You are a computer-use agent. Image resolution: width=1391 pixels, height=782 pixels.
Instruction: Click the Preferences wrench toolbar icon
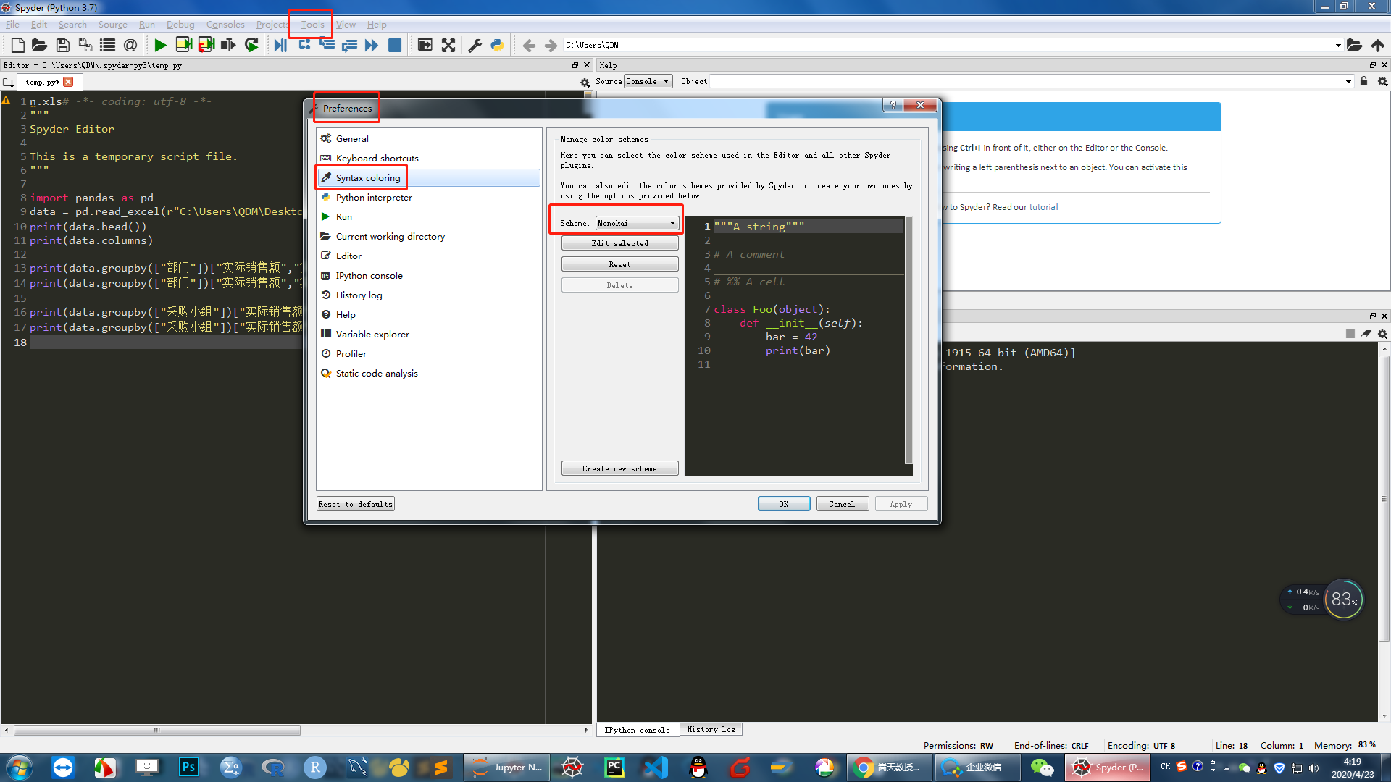coord(475,45)
